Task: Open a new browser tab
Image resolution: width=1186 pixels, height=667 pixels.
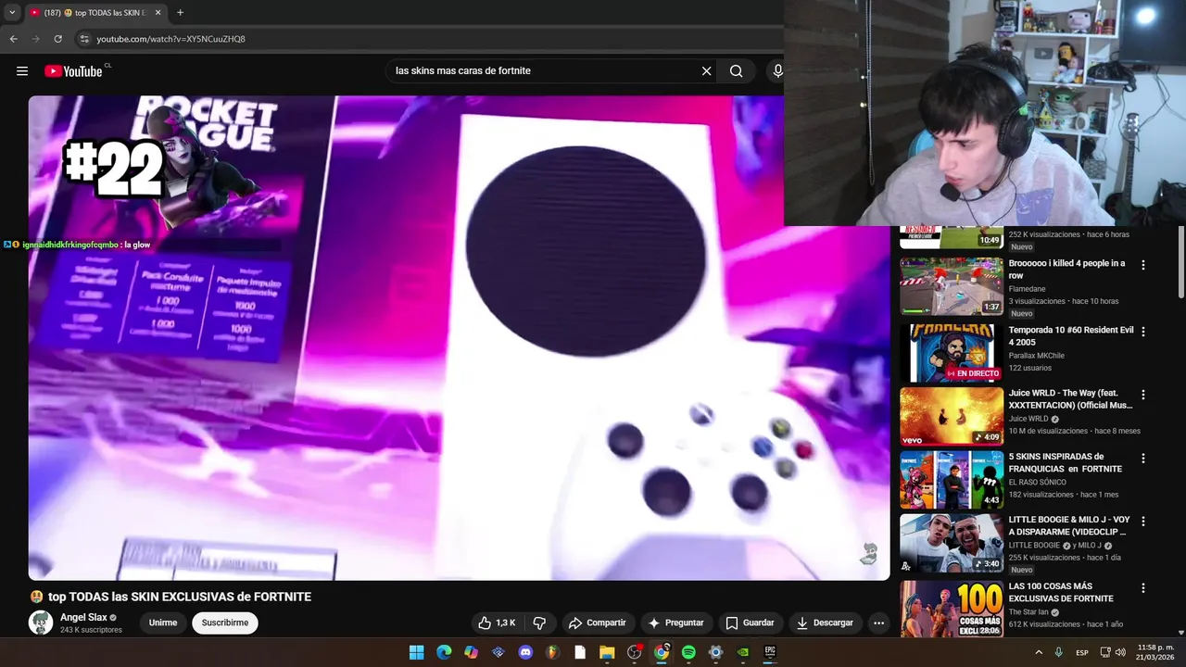Action: 180,12
